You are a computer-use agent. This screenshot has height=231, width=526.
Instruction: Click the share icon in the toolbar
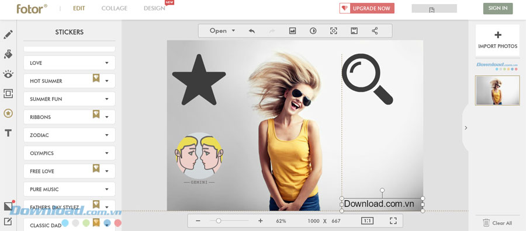tap(375, 31)
